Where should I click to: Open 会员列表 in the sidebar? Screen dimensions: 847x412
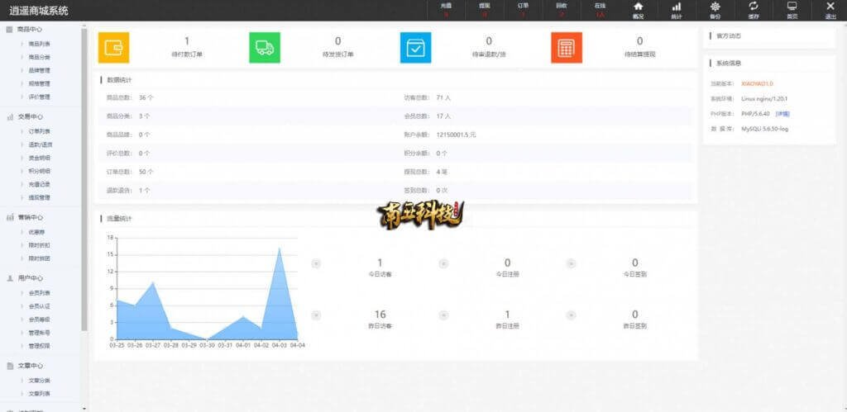coord(40,292)
